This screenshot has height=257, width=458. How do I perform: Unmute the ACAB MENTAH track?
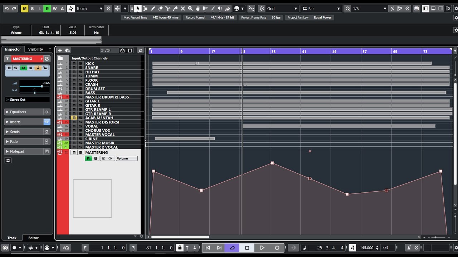click(x=74, y=118)
